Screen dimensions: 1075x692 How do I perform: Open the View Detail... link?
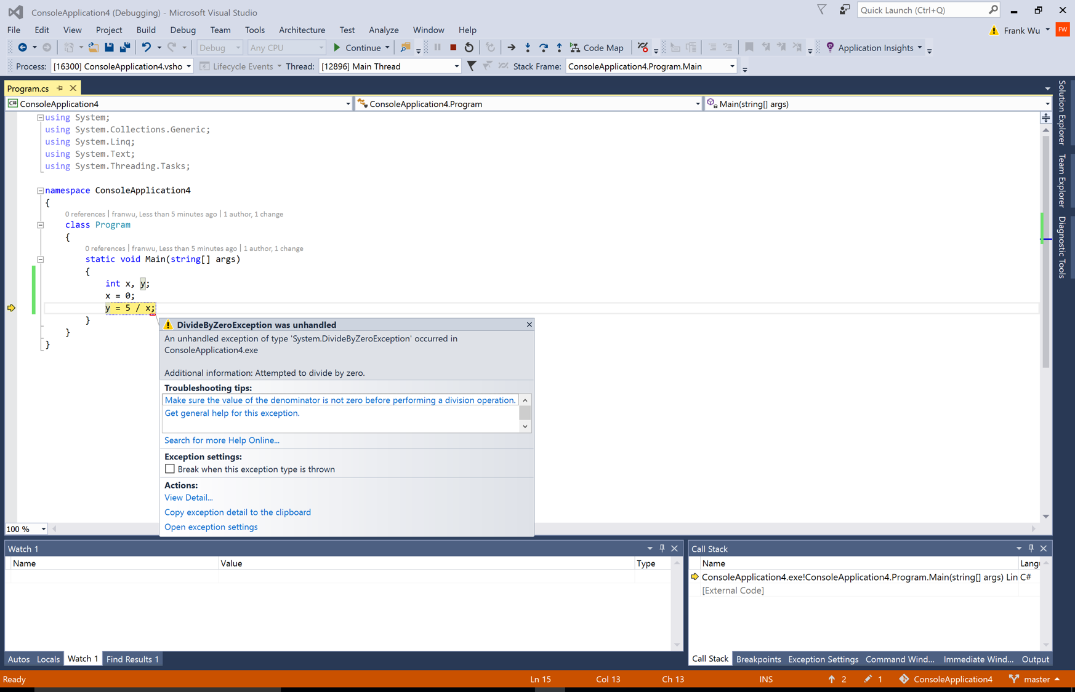pyautogui.click(x=188, y=497)
